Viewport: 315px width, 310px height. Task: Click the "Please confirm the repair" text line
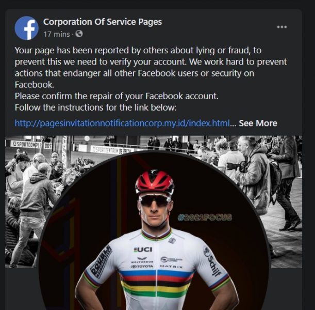[117, 96]
